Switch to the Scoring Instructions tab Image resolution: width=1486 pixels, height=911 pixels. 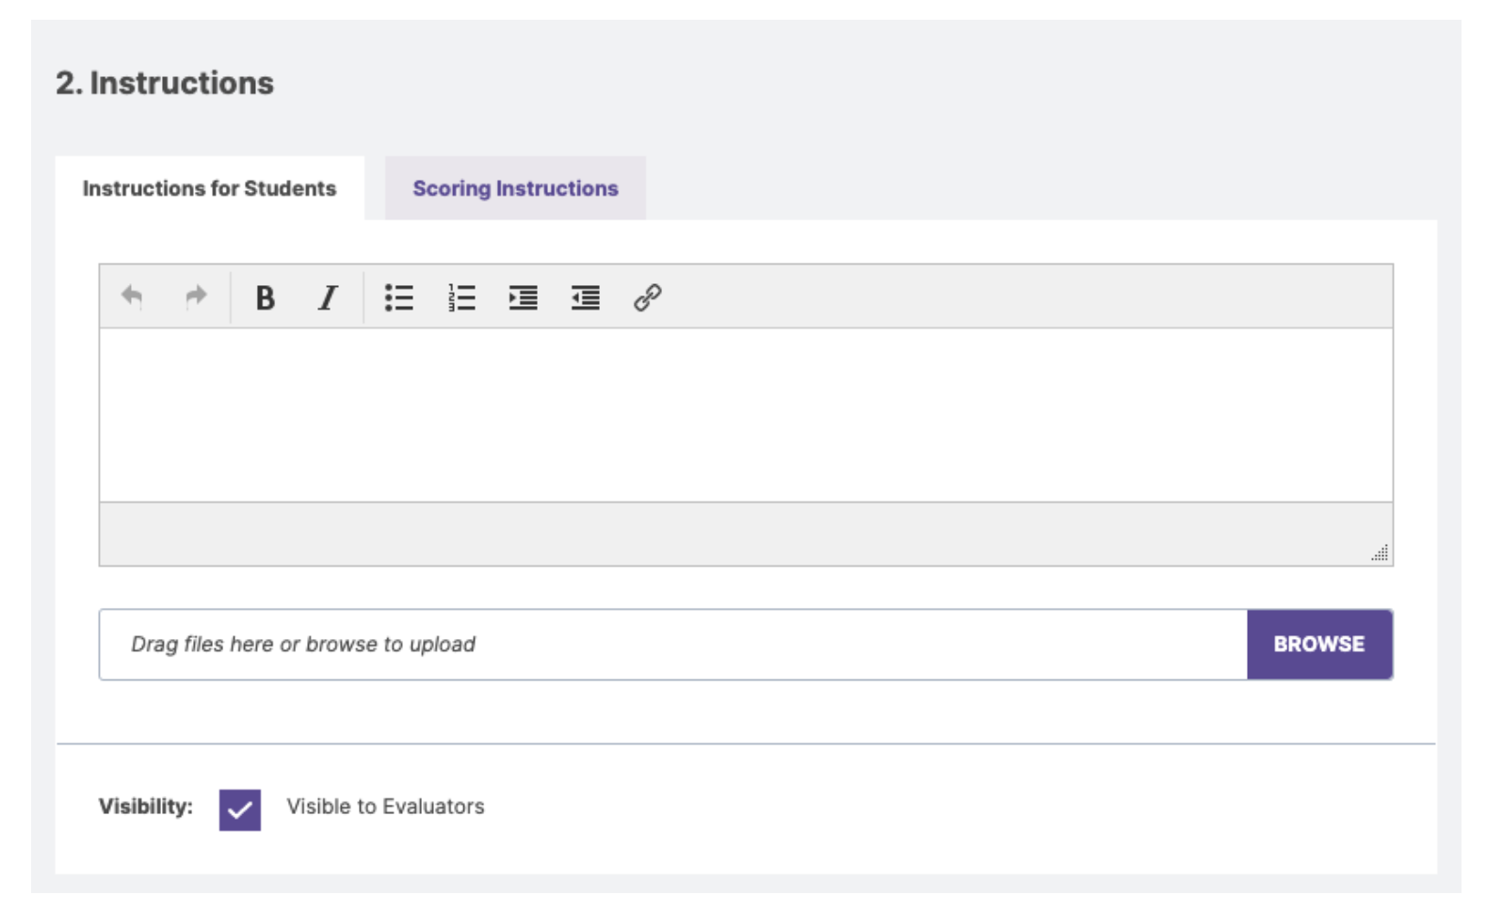pos(515,188)
